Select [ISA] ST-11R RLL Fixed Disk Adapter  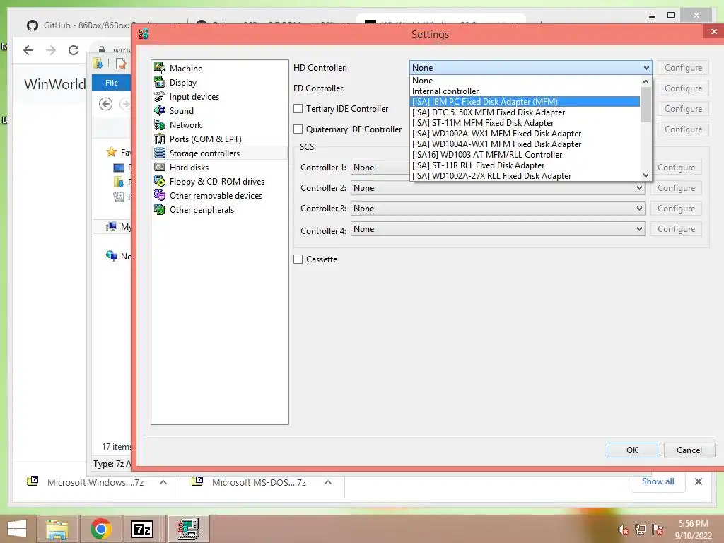(525, 165)
